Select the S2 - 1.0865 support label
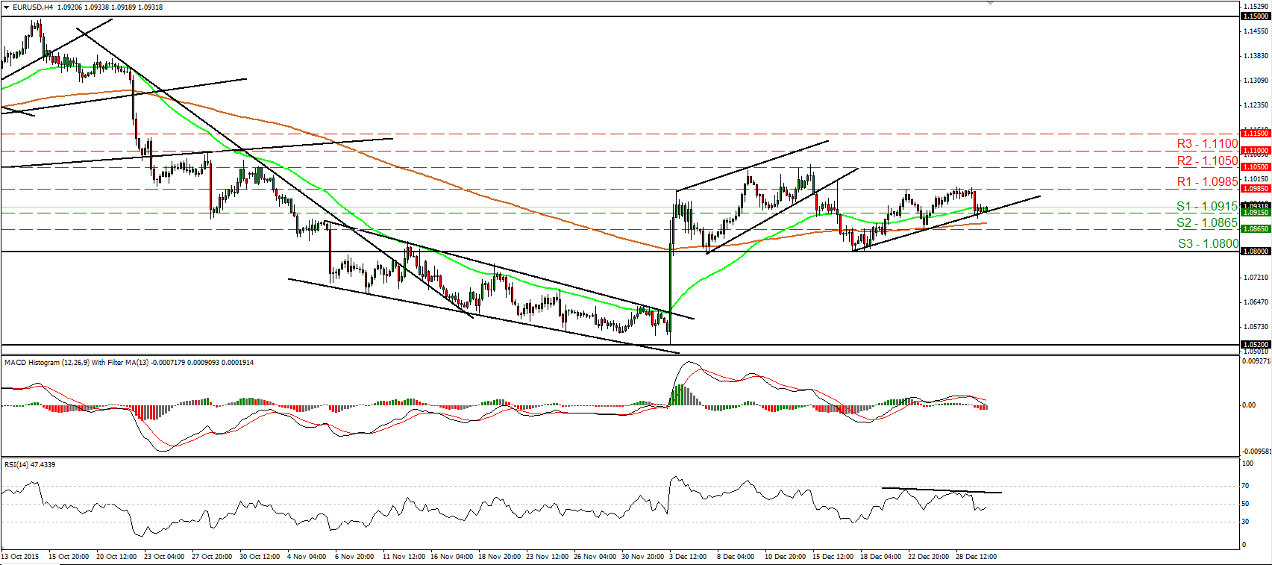The width and height of the screenshot is (1272, 565). point(1207,222)
